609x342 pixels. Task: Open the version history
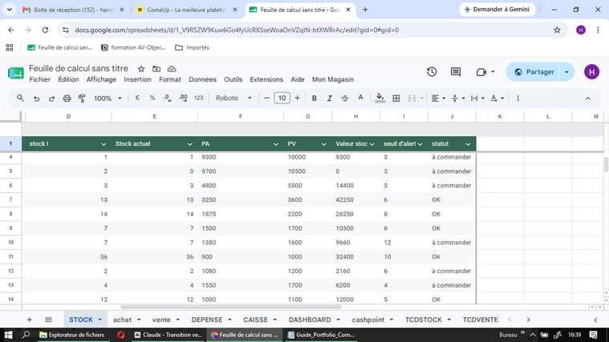click(x=432, y=72)
